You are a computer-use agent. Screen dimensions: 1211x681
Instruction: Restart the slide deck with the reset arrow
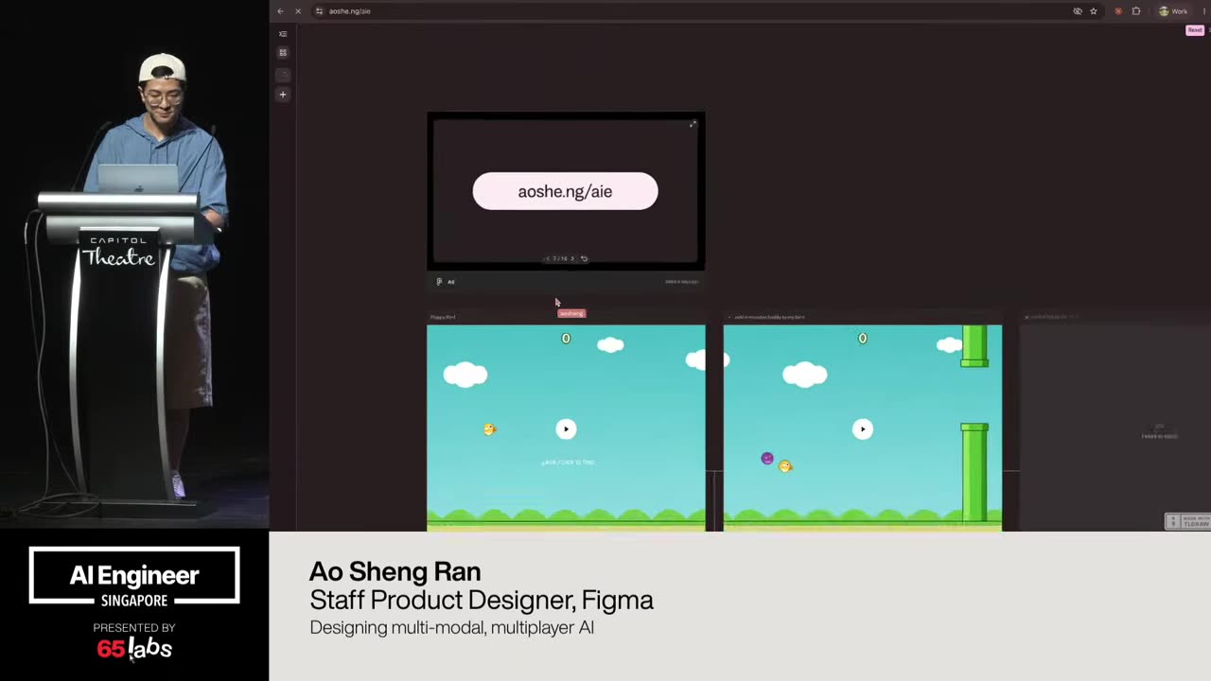(584, 258)
